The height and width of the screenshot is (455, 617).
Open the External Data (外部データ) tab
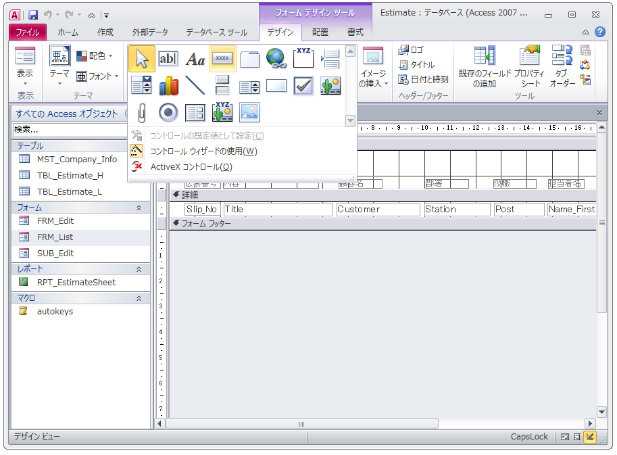coord(150,32)
